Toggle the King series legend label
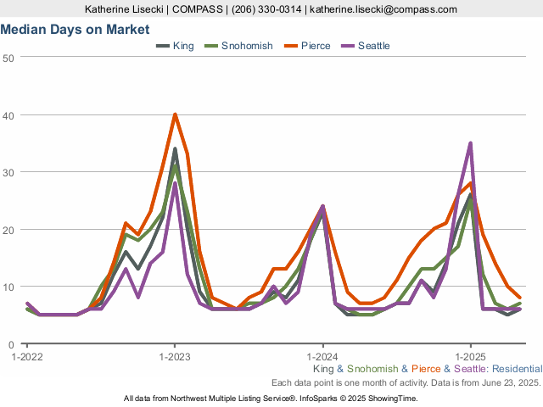 (183, 46)
